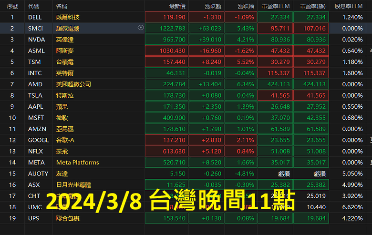Click SMCI latest price 1222.783
This screenshot has width=372, height=235.
click(x=173, y=29)
